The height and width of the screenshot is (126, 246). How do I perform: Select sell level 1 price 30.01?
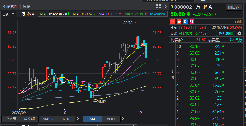click(x=195, y=105)
